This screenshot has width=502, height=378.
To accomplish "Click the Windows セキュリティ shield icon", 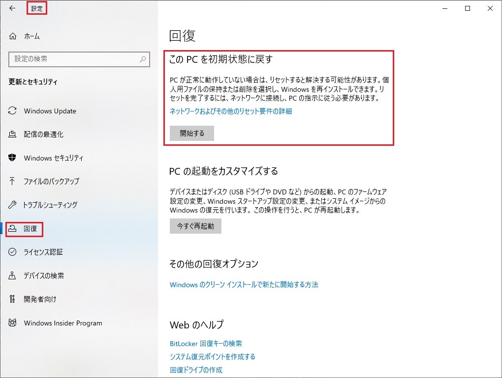I will tap(12, 158).
